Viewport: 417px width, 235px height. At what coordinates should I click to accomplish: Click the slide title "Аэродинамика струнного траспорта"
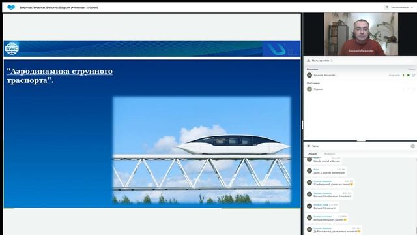coord(59,76)
